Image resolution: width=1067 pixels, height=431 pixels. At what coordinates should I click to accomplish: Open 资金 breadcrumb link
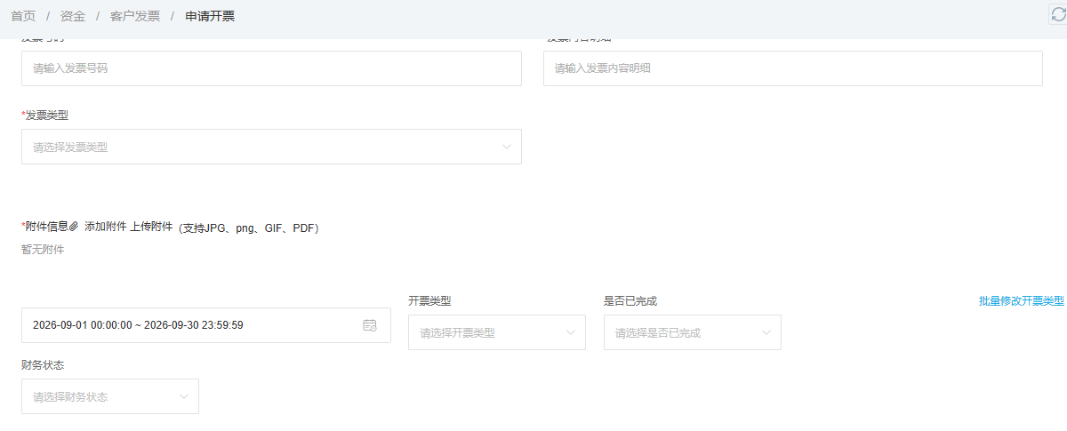click(73, 16)
